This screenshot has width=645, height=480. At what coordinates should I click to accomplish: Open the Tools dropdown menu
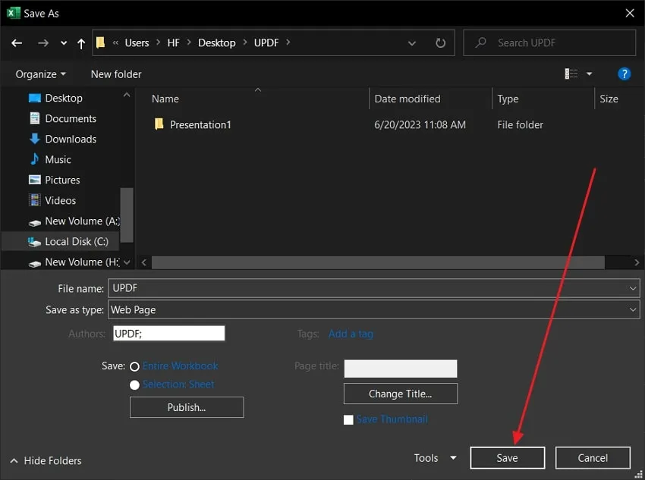[x=435, y=458]
